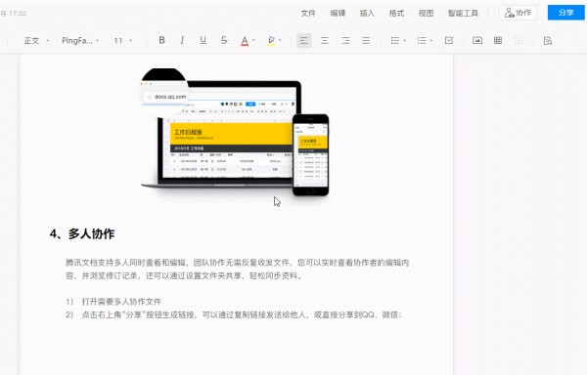
Task: Click the 协作 collaboration button
Action: pyautogui.click(x=518, y=13)
